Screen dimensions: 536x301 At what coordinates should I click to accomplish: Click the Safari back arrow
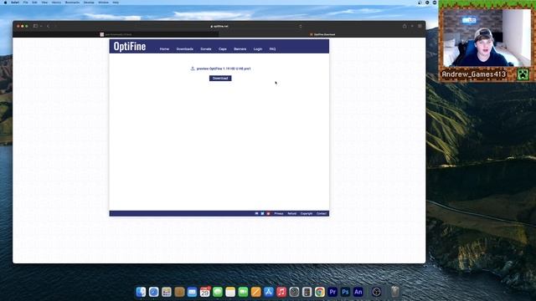point(49,26)
